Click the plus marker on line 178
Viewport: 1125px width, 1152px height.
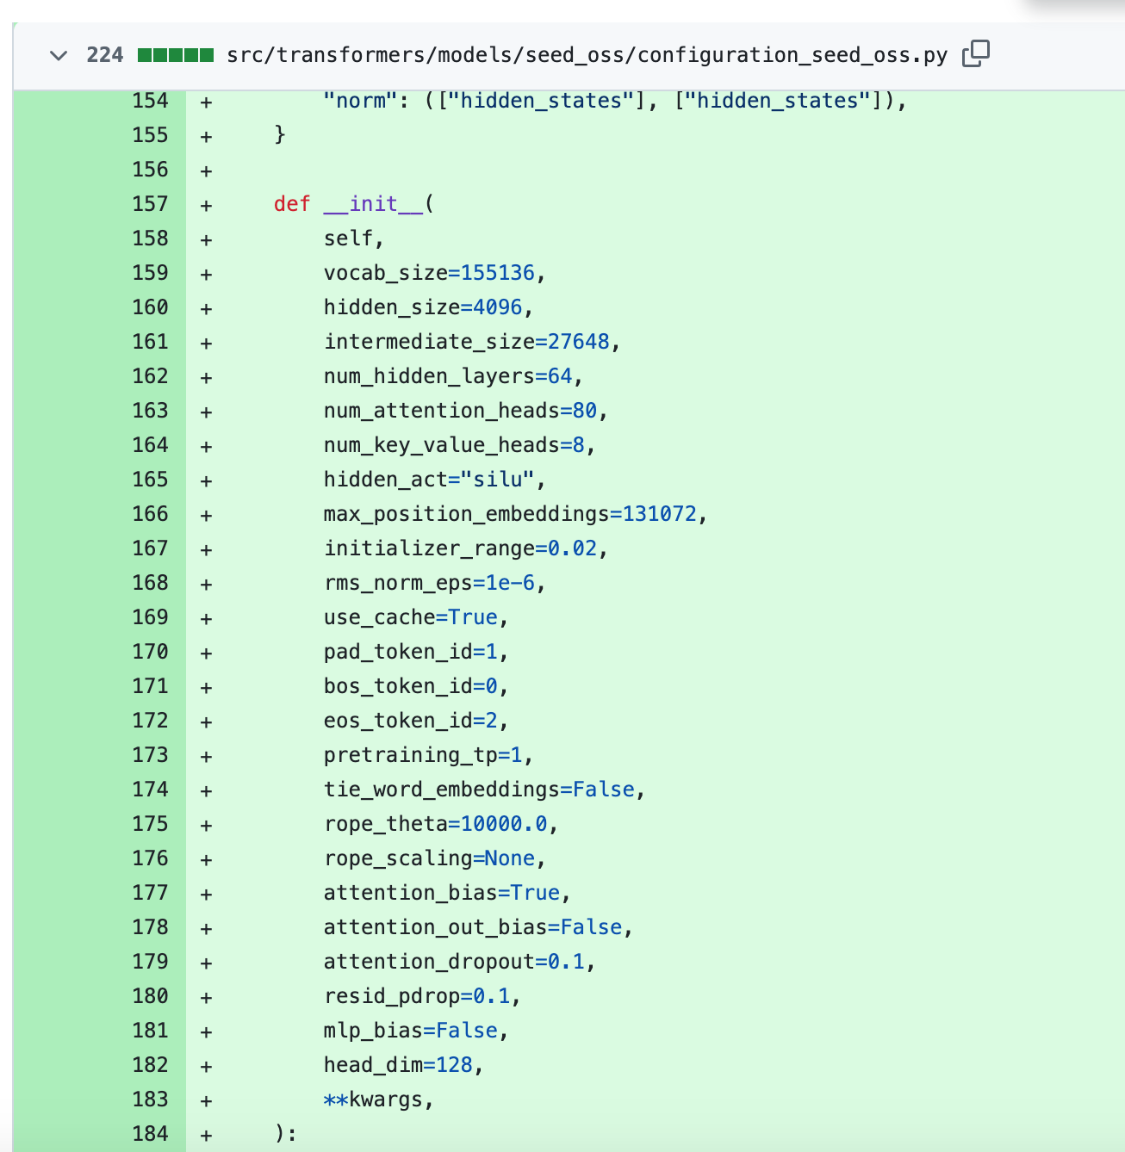(x=206, y=929)
